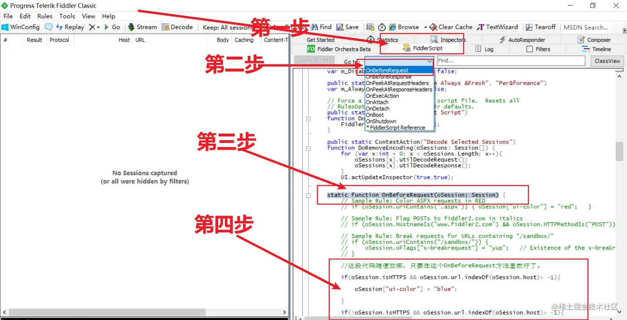Click the comment speech bubble icon
627x320 pixels.
(49, 27)
